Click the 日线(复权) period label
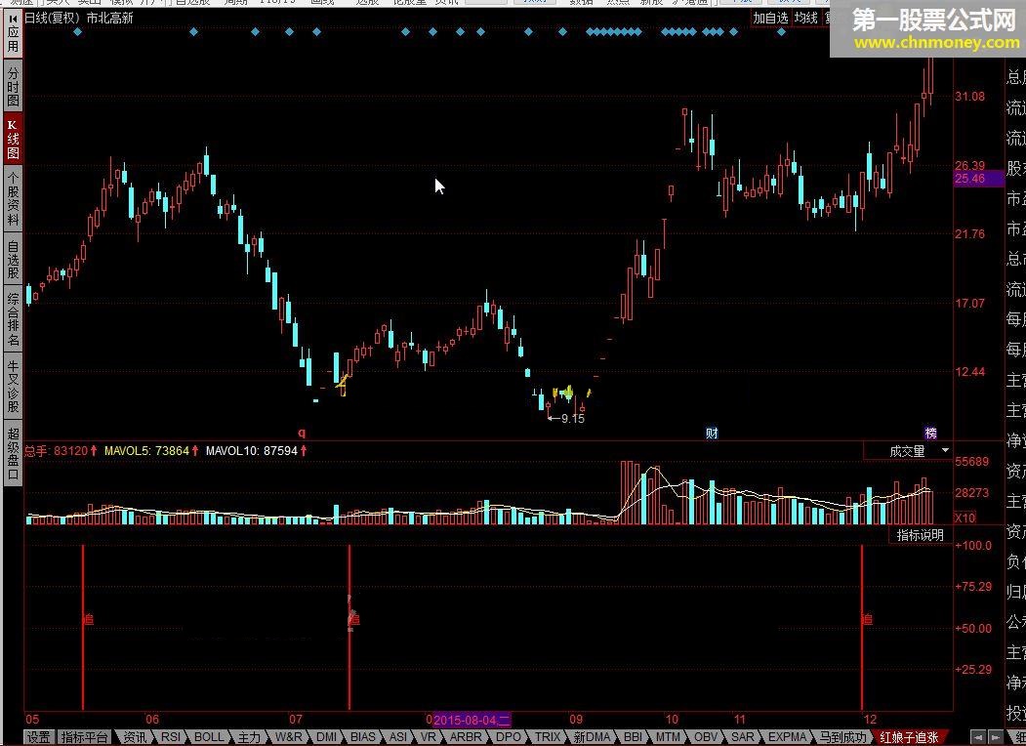Screen dimensions: 1026x746 point(53,19)
